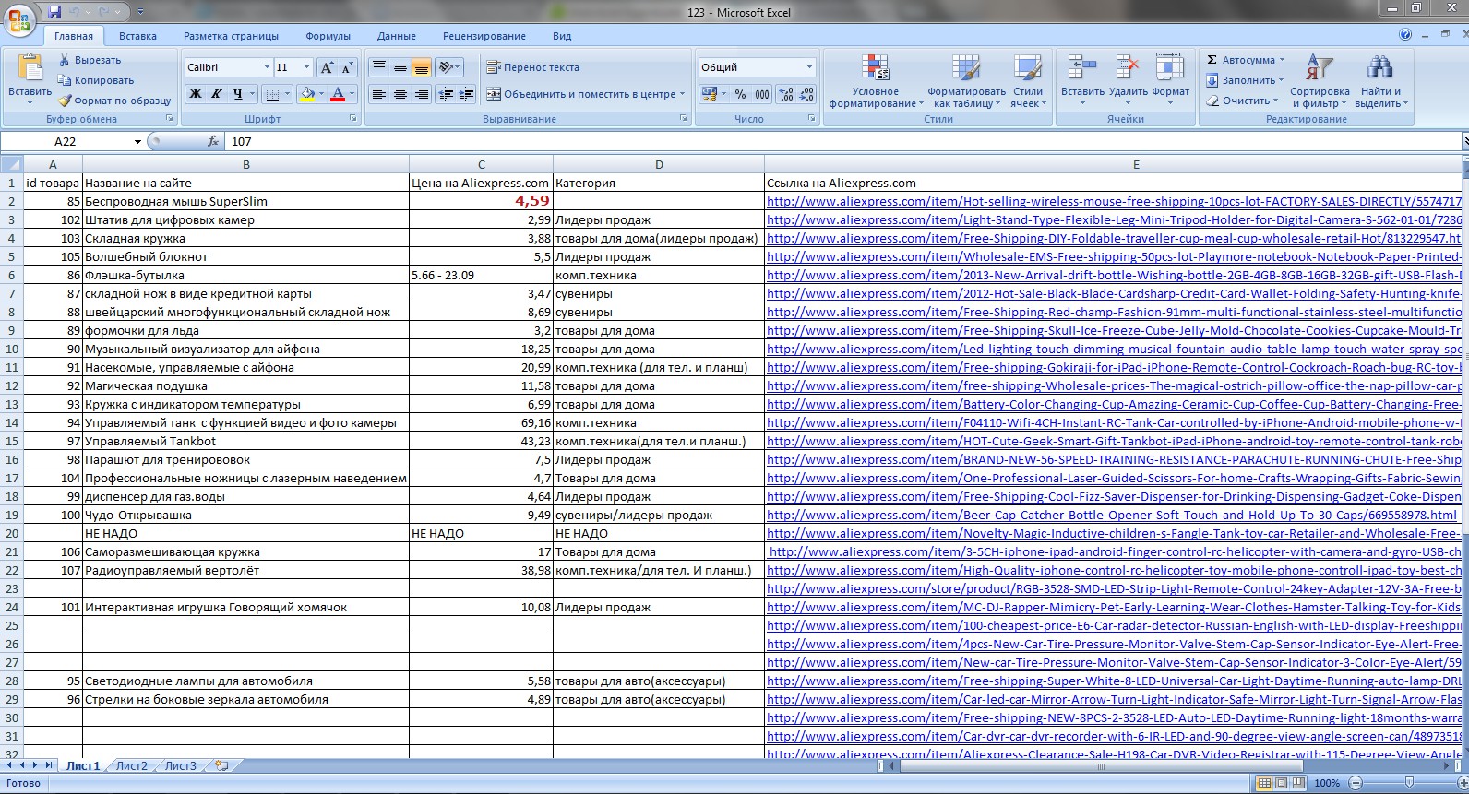1469x794 pixels.
Task: Click the Автосумма sigma icon
Action: tap(1212, 60)
